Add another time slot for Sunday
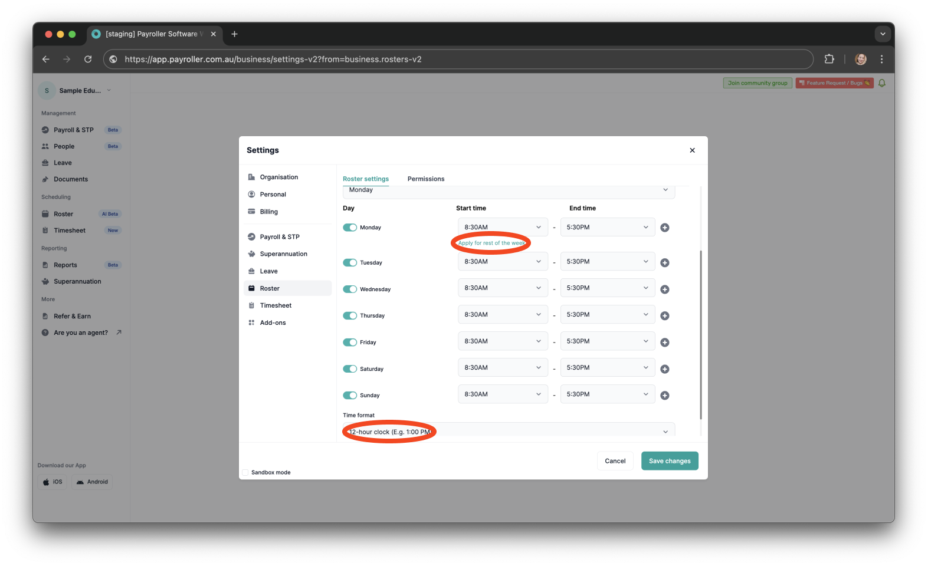This screenshot has width=928, height=566. (665, 396)
